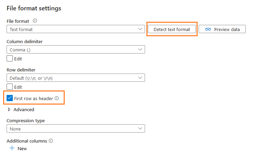Image resolution: width=271 pixels, height=155 pixels.
Task: Click the glasses icon for Preview data
Action: 208,29
